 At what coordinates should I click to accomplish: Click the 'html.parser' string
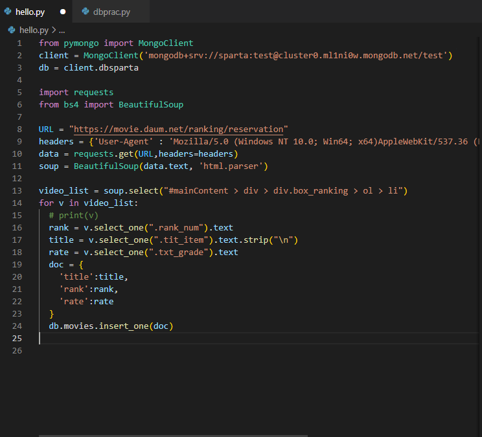(x=231, y=166)
